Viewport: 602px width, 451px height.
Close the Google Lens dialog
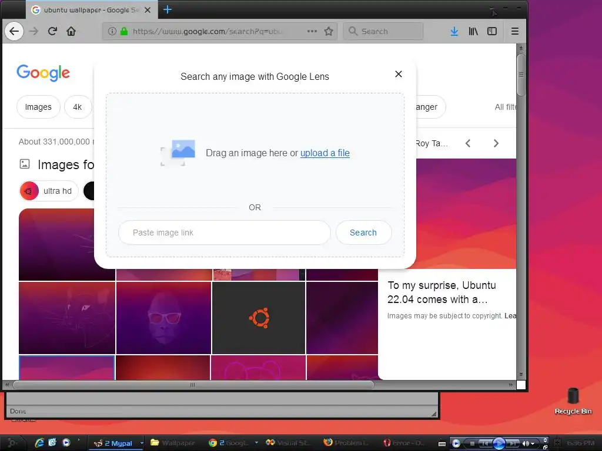[399, 74]
